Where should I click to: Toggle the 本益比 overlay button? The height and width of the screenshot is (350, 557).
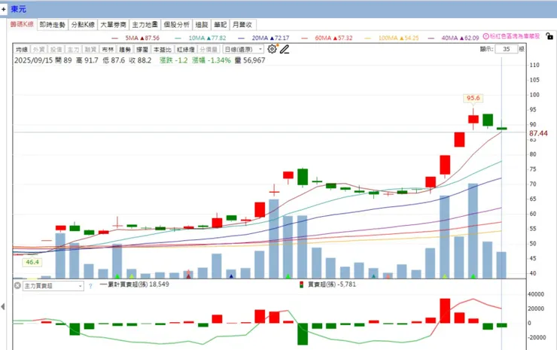coord(163,50)
